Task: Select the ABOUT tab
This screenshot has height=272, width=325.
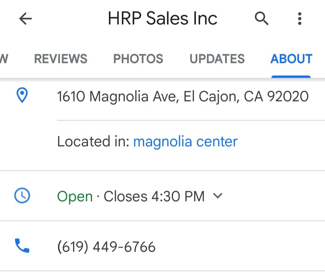Action: 291,59
